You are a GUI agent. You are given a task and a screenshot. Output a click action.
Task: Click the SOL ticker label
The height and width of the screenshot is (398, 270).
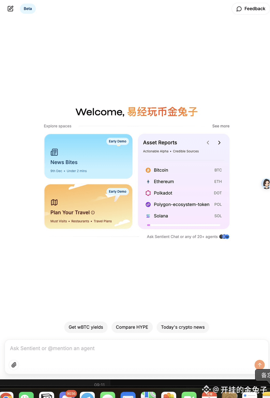(x=218, y=216)
